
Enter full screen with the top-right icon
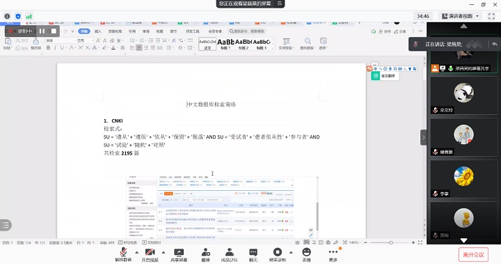pos(491,16)
